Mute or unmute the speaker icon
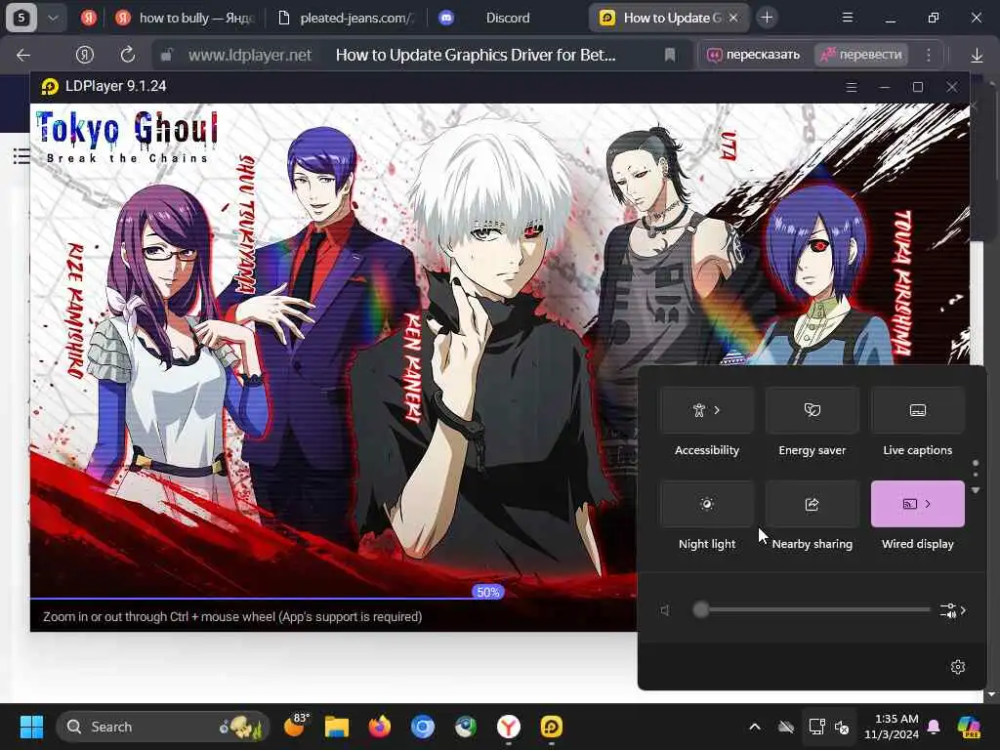This screenshot has width=1000, height=750. [x=665, y=610]
